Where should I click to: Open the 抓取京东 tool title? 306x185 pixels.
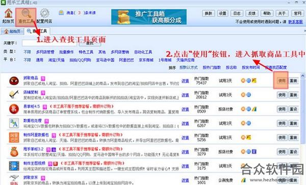31,177
